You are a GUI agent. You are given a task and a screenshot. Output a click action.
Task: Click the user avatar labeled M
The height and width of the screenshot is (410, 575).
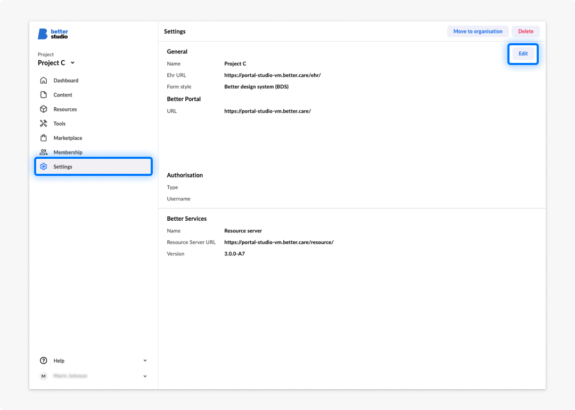pyautogui.click(x=44, y=376)
